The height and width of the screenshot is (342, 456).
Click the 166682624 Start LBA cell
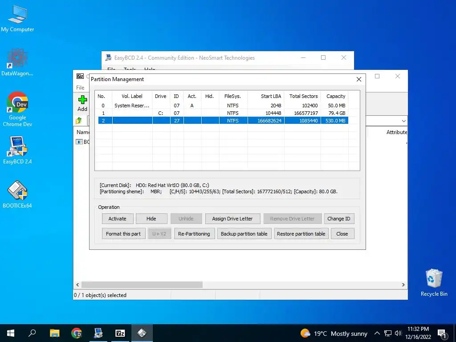click(266, 120)
